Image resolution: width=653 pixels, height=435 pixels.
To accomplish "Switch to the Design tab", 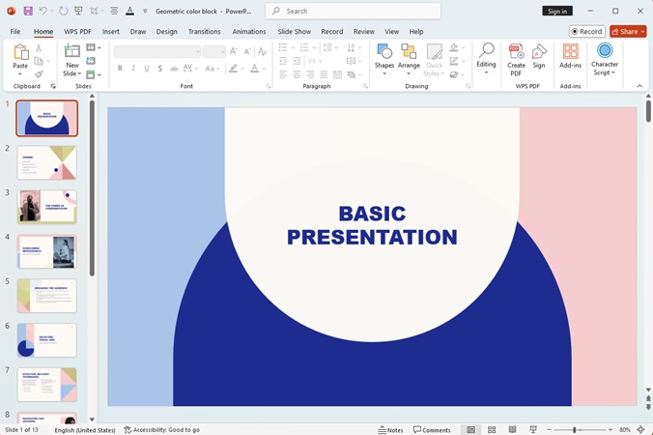I will 166,32.
